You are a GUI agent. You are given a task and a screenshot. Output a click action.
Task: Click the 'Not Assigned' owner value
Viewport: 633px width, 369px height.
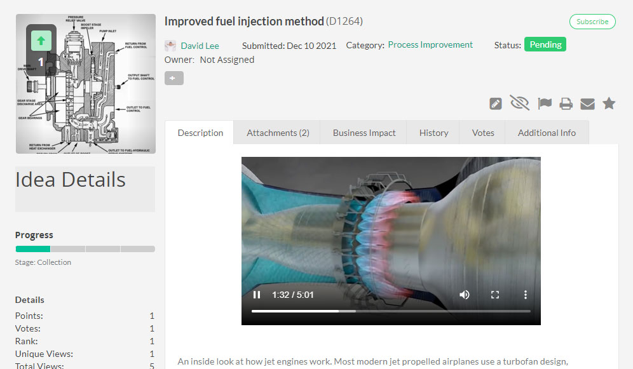(x=227, y=60)
